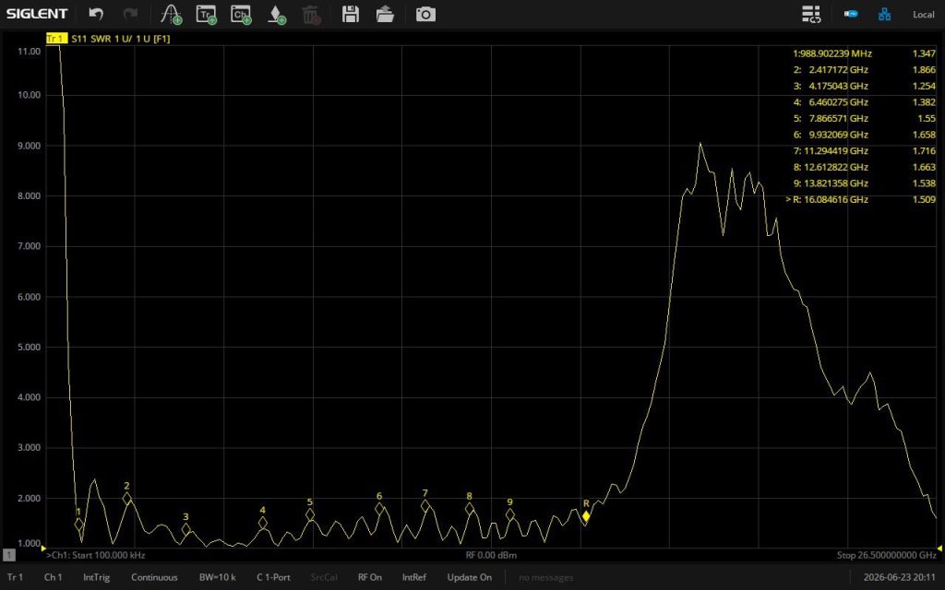The image size is (945, 590).
Task: Click the SrcCal status item
Action: pyautogui.click(x=324, y=577)
